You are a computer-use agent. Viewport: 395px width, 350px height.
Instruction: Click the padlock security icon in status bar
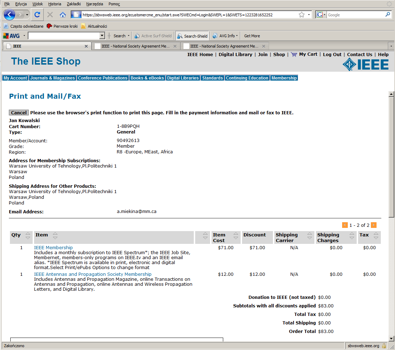tap(384, 346)
